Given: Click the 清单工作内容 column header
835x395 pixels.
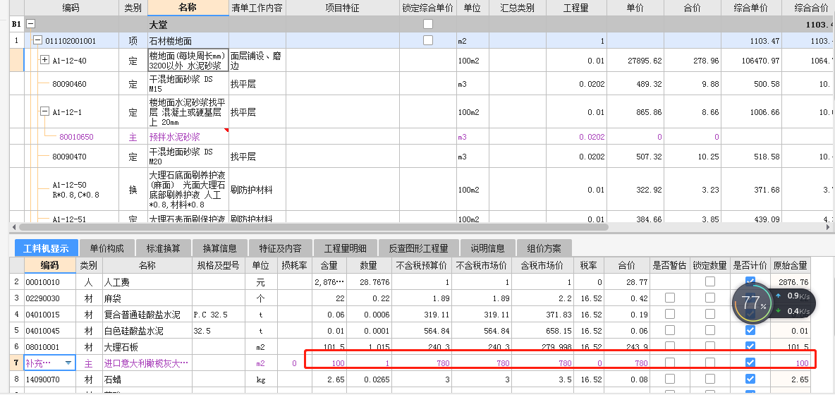Looking at the screenshot, I should [257, 8].
